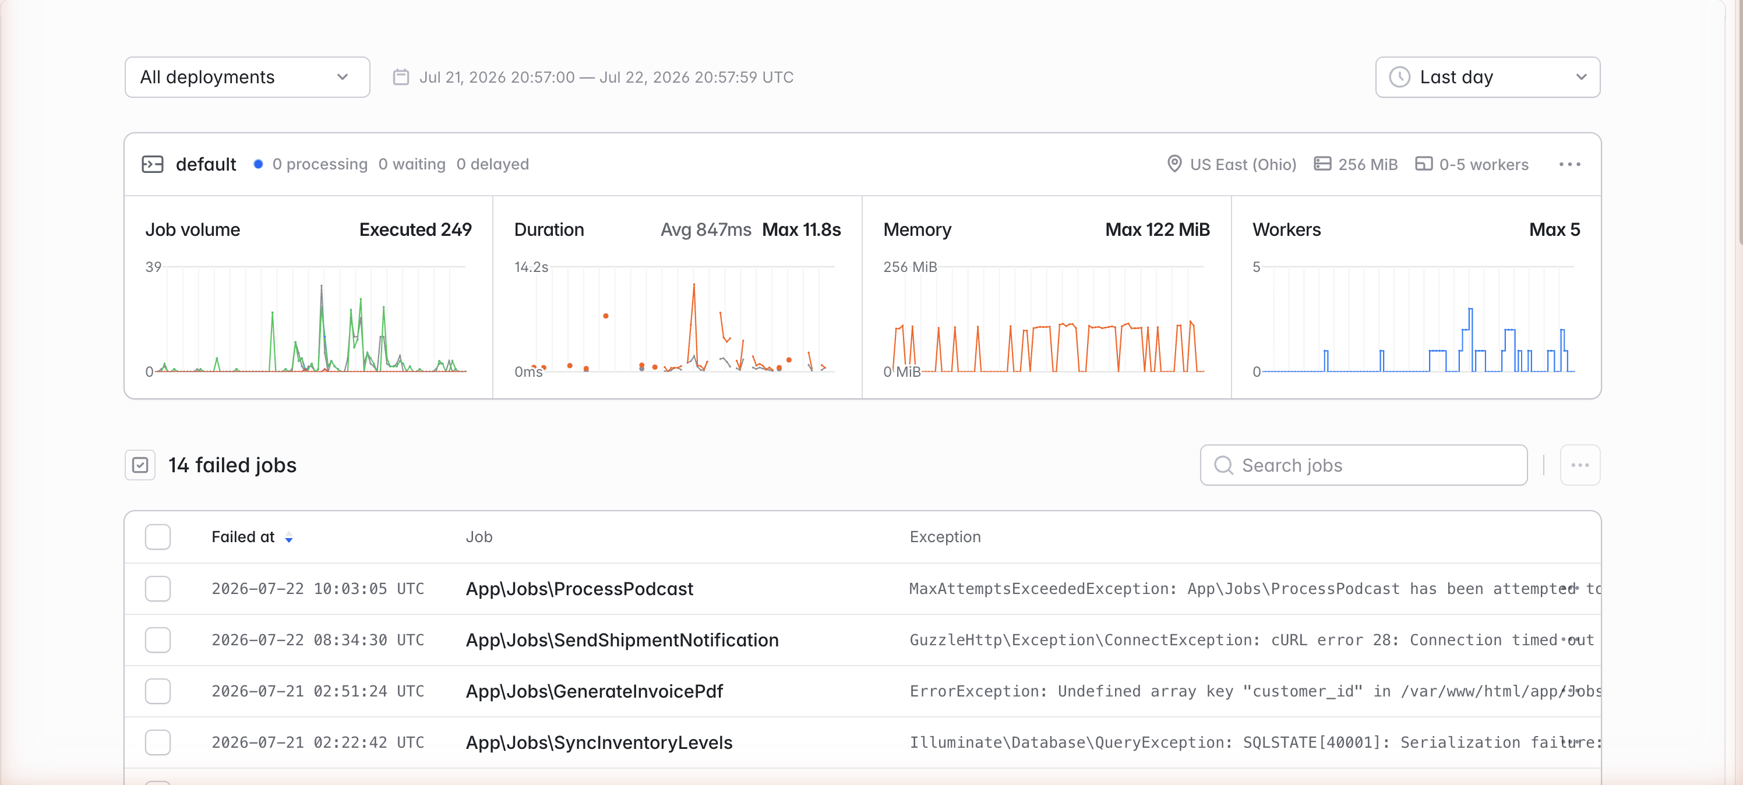Open the Last day time range dropdown
Viewport: 1743px width, 785px height.
(1487, 77)
